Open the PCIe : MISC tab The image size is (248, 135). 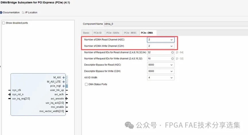(130, 33)
